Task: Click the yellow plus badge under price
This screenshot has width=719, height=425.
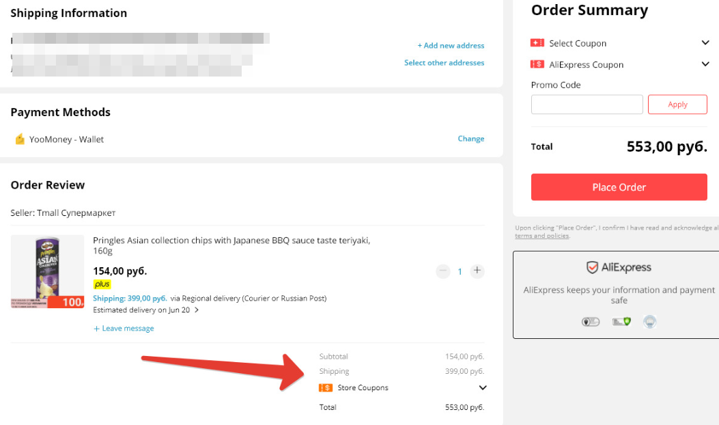Action: 102,284
